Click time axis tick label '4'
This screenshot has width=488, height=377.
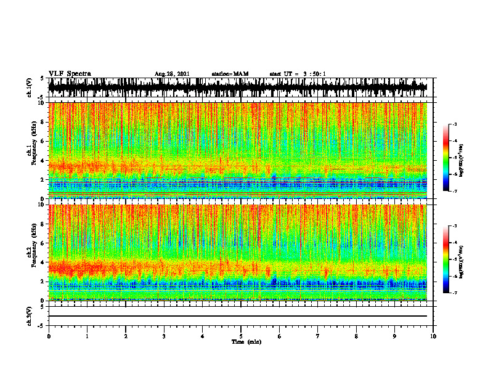[x=203, y=336]
